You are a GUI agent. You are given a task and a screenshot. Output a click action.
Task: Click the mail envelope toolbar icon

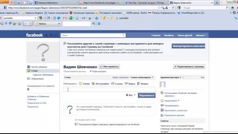click(x=65, y=18)
